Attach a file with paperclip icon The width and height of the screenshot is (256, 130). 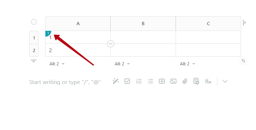click(185, 81)
